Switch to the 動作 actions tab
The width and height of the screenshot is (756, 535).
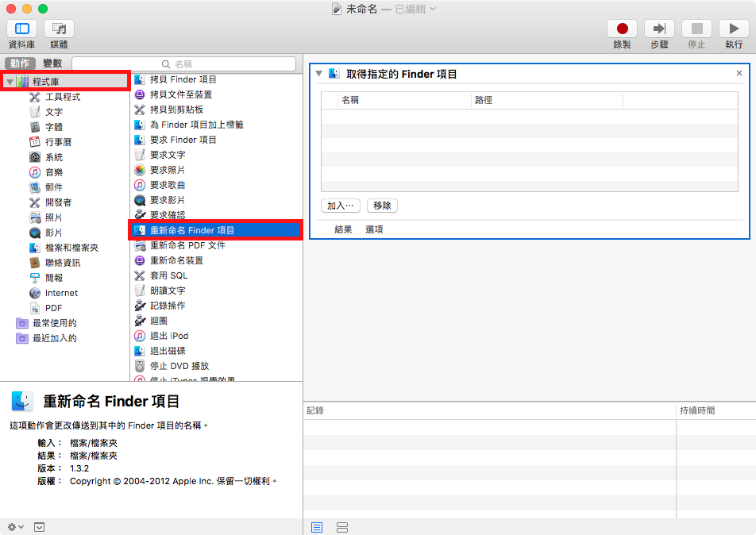[x=21, y=64]
